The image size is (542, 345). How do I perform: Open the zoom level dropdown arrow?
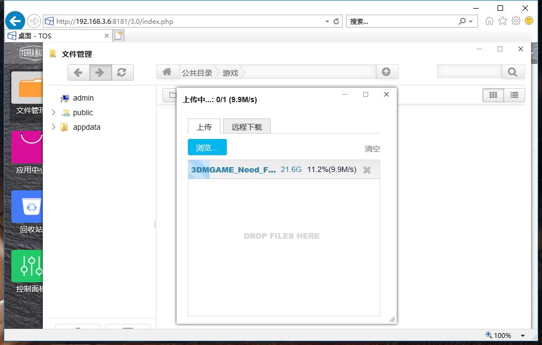(523, 335)
